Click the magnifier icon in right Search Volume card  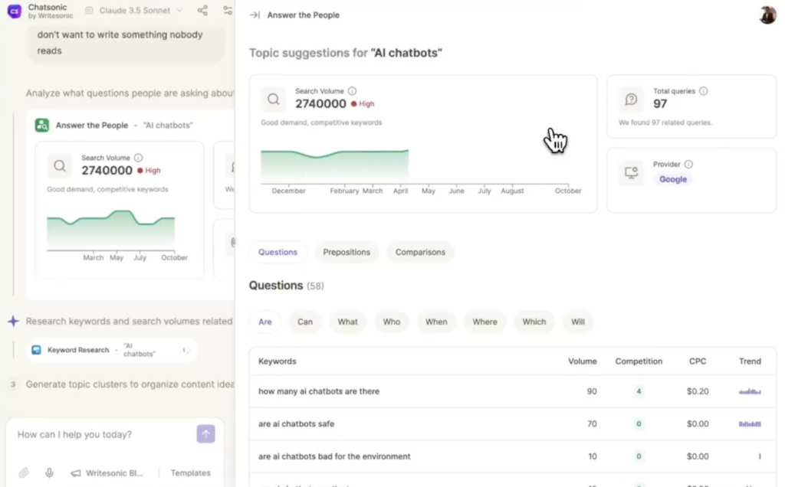[274, 99]
